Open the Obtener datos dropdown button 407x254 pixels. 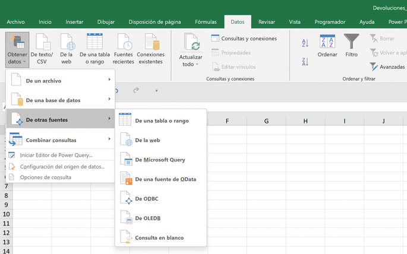pyautogui.click(x=17, y=49)
